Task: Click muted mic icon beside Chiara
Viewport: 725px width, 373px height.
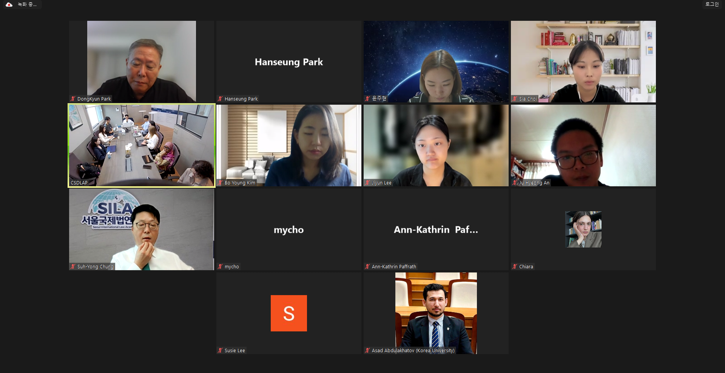Action: click(x=515, y=266)
